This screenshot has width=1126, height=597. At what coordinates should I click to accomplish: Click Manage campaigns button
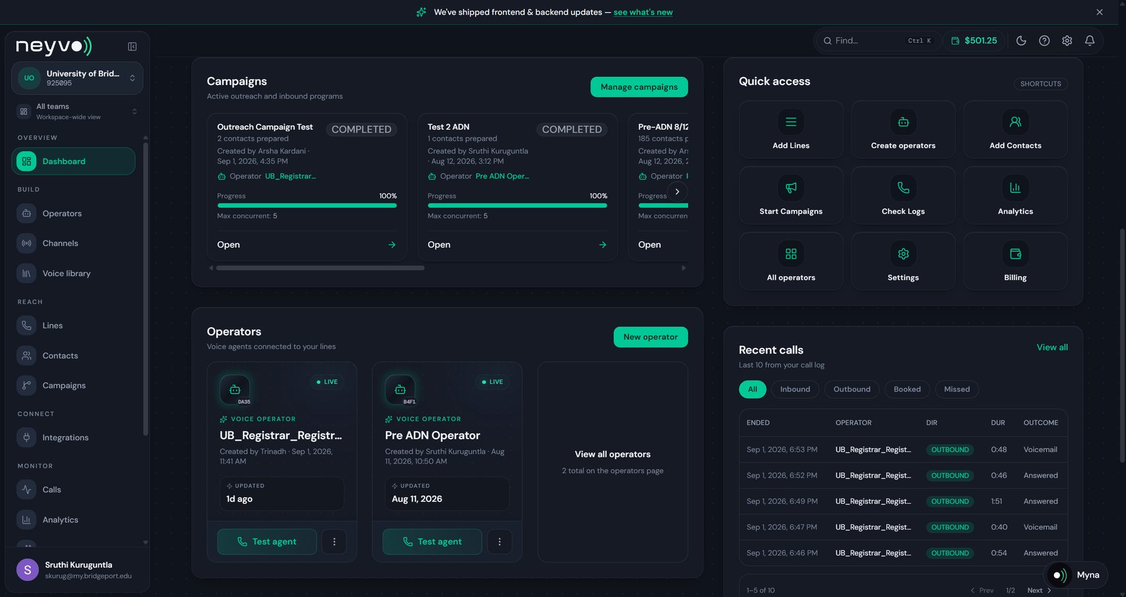click(x=639, y=87)
